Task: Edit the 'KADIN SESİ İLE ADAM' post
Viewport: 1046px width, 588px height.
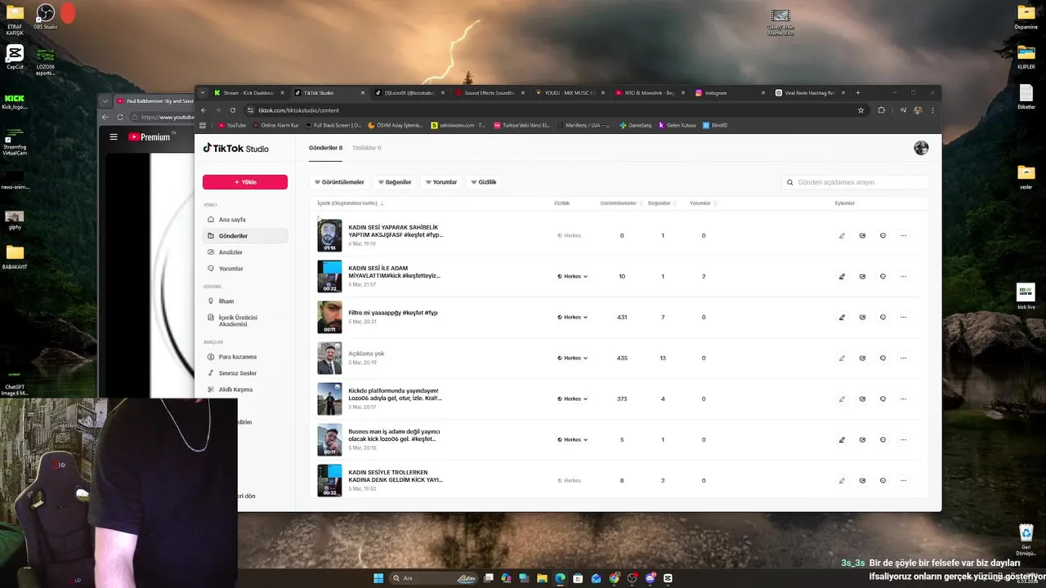Action: coord(842,276)
